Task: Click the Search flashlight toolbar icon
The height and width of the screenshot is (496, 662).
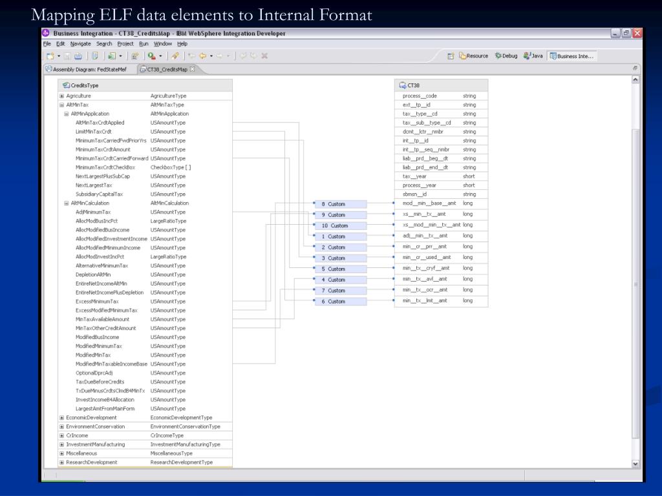Action: click(175, 56)
